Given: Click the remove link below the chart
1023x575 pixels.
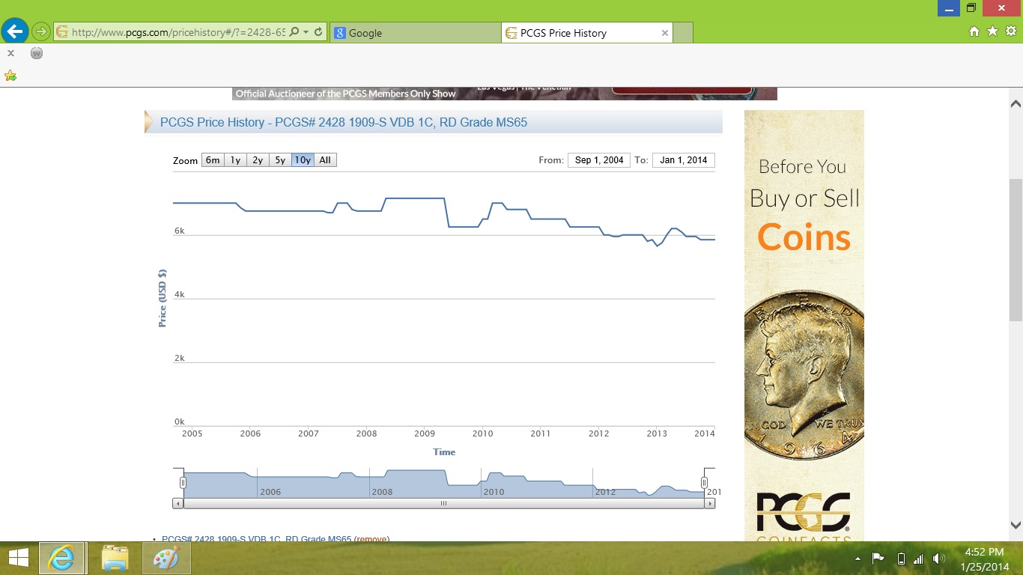Looking at the screenshot, I should click(x=371, y=539).
